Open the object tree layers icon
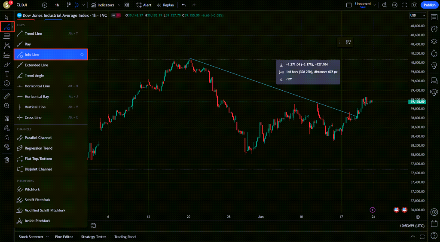This screenshot has width=440, height=242. coord(434,42)
